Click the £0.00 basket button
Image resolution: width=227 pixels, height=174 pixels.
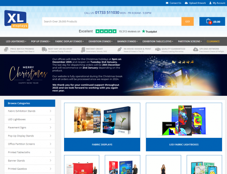pos(212,22)
